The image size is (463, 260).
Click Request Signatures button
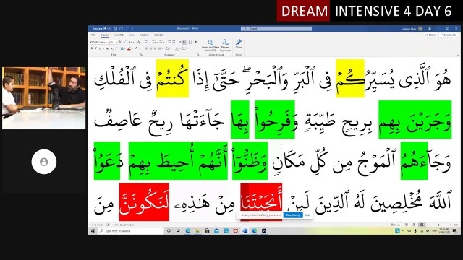pos(225,45)
